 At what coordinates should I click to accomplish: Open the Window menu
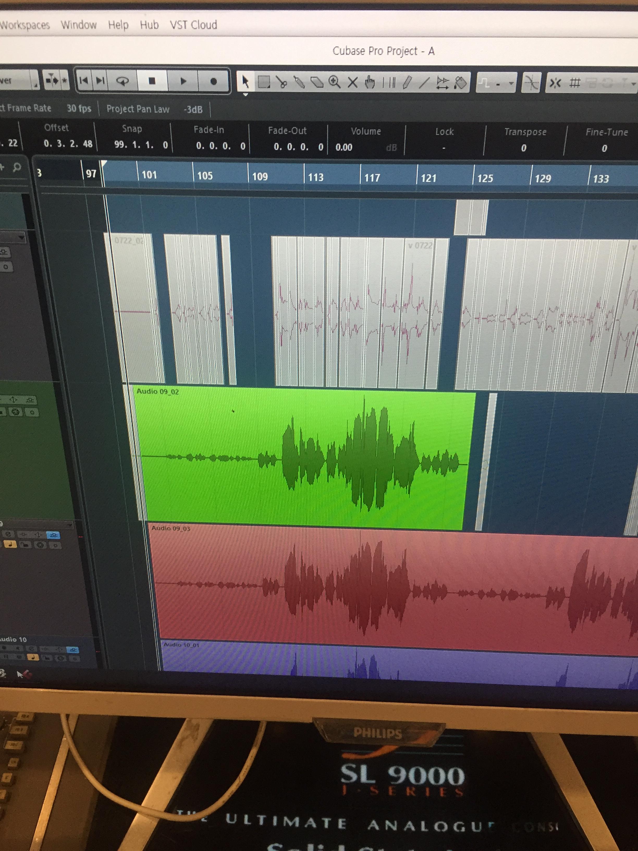click(x=78, y=25)
